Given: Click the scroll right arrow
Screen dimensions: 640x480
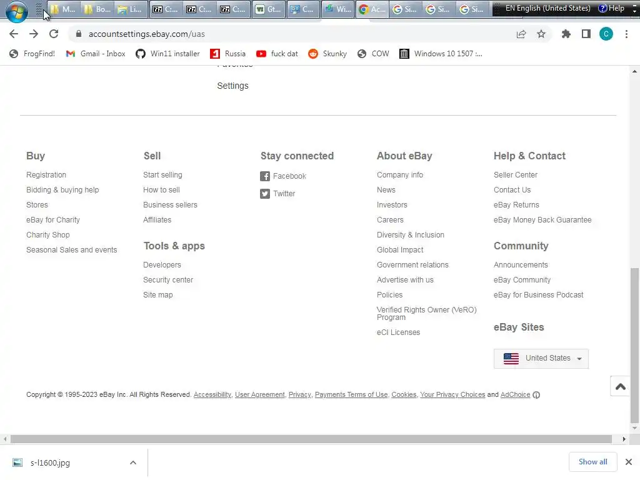Looking at the screenshot, I should (624, 439).
